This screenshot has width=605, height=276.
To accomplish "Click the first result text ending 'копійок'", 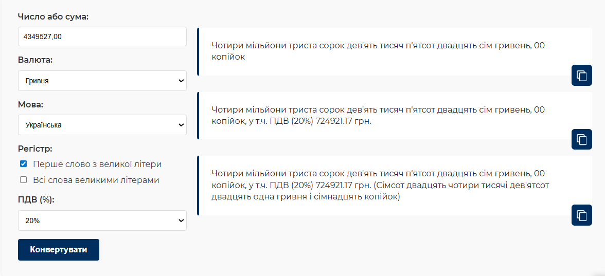I will [378, 51].
